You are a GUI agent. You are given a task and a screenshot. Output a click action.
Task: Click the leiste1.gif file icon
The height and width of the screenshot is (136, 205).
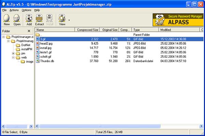pyautogui.click(x=38, y=52)
